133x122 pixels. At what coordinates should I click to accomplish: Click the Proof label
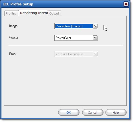(x=13, y=54)
